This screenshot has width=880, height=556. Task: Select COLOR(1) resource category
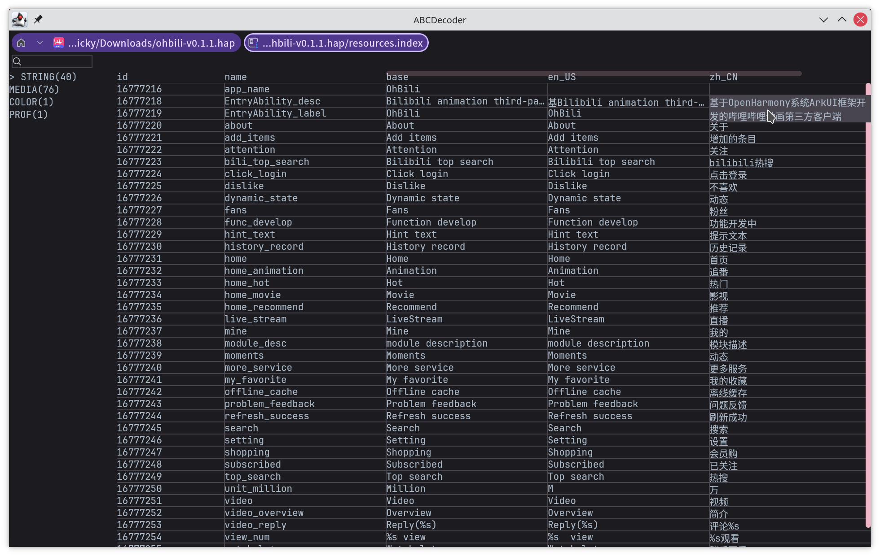click(x=31, y=102)
